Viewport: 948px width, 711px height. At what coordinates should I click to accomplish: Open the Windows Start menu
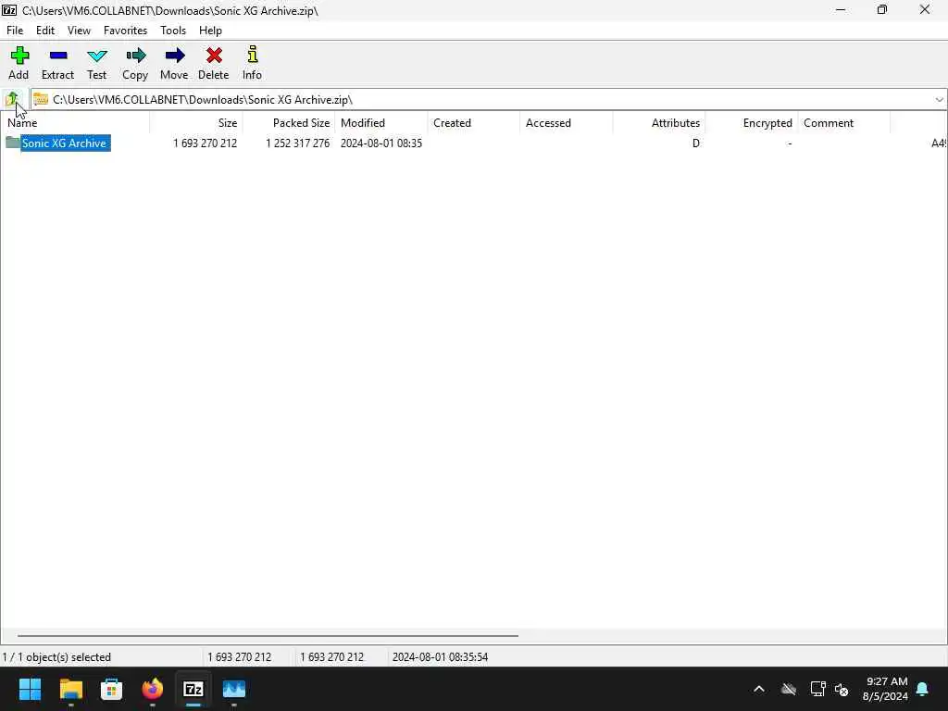[31, 689]
